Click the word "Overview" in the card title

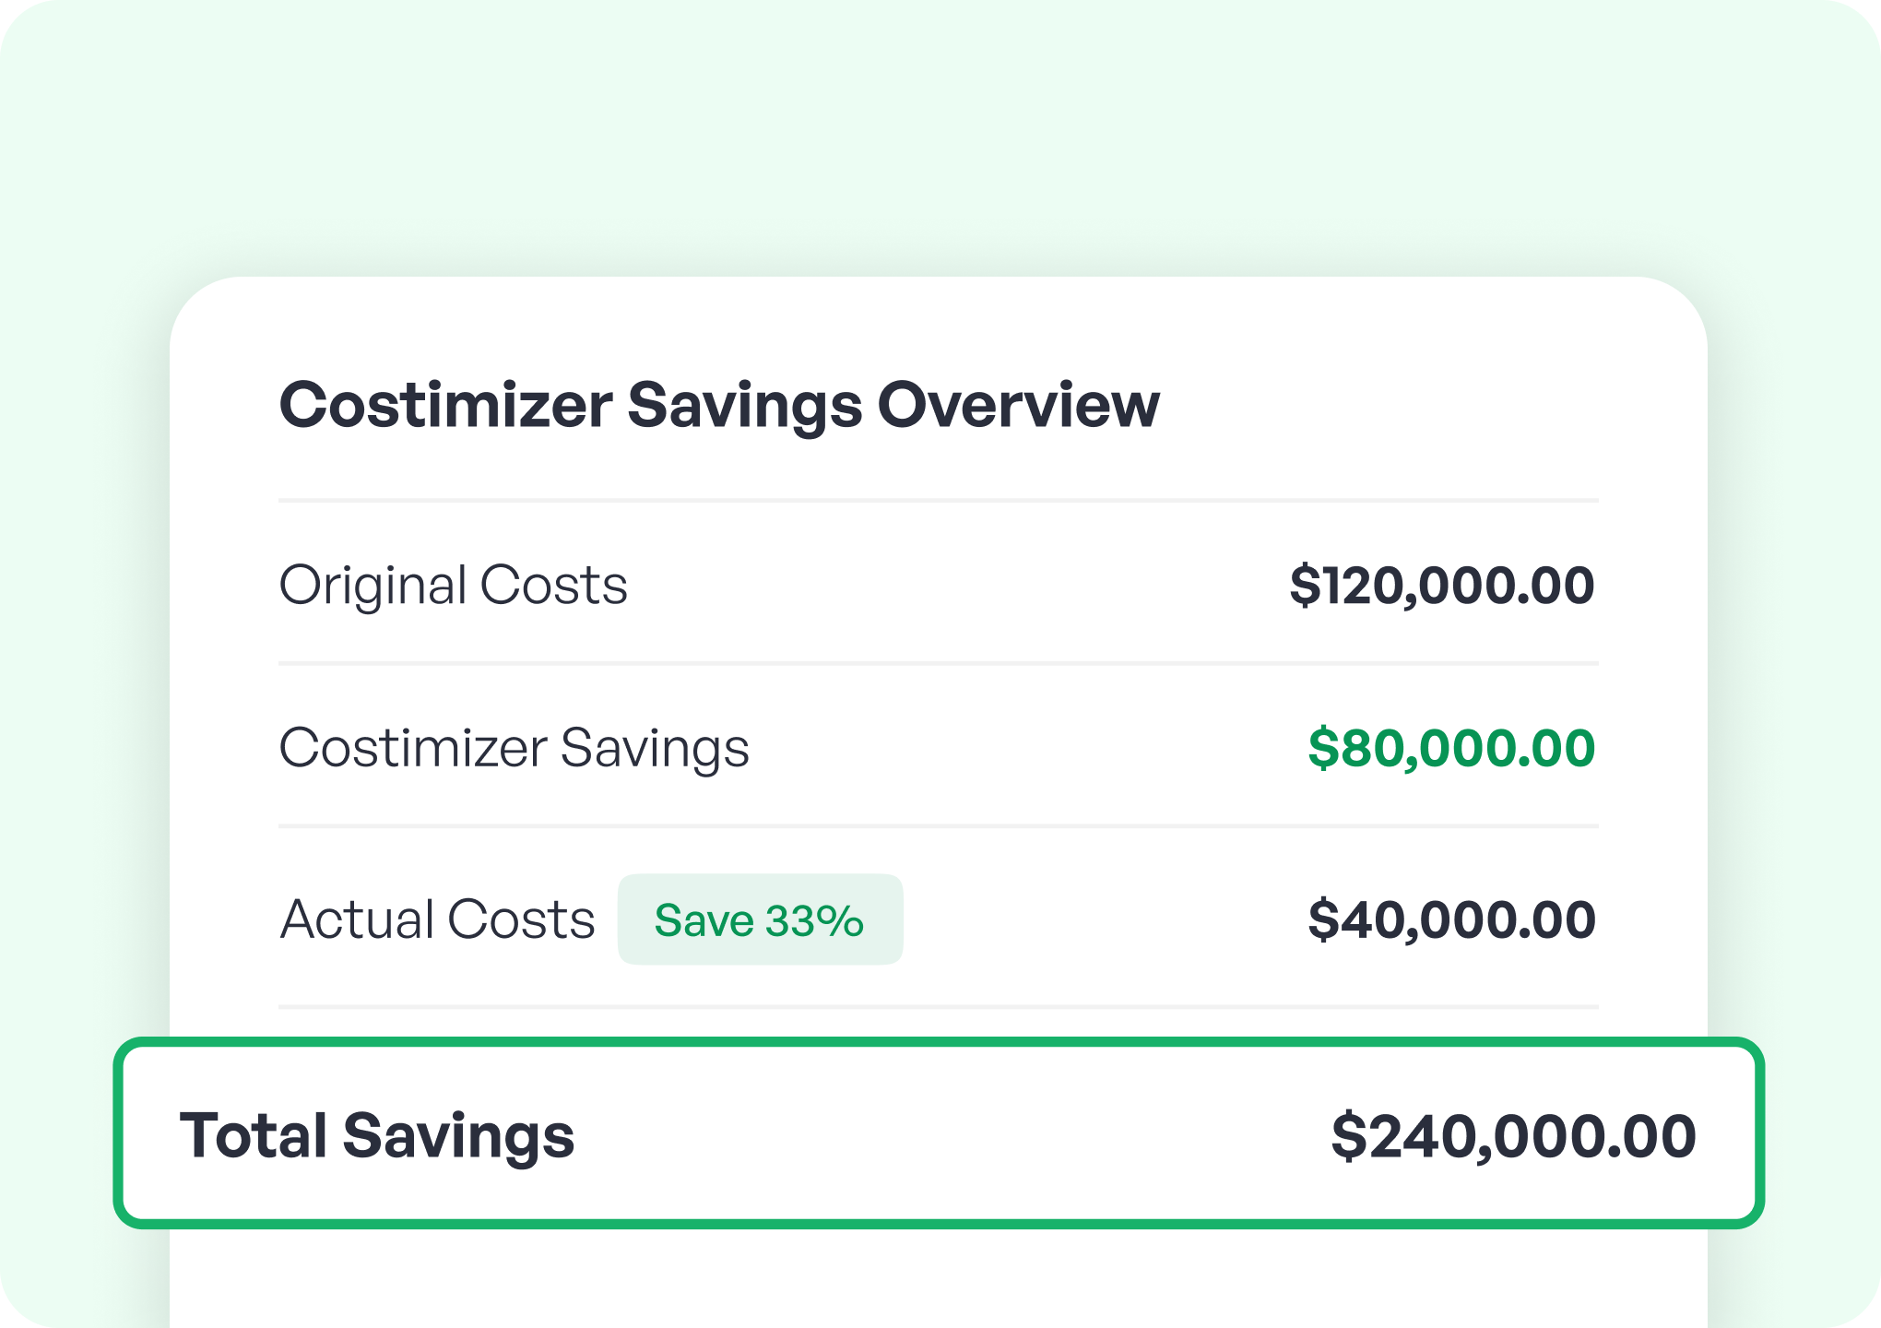click(x=1018, y=406)
